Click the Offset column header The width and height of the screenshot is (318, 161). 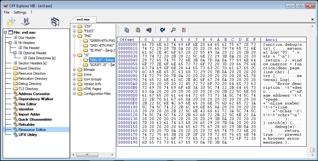(x=127, y=39)
